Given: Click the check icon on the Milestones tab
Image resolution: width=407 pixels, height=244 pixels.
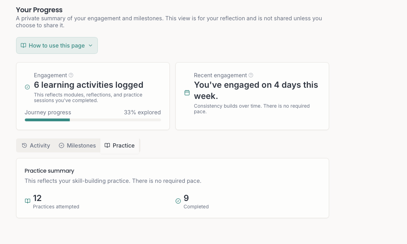Looking at the screenshot, I should coord(61,145).
